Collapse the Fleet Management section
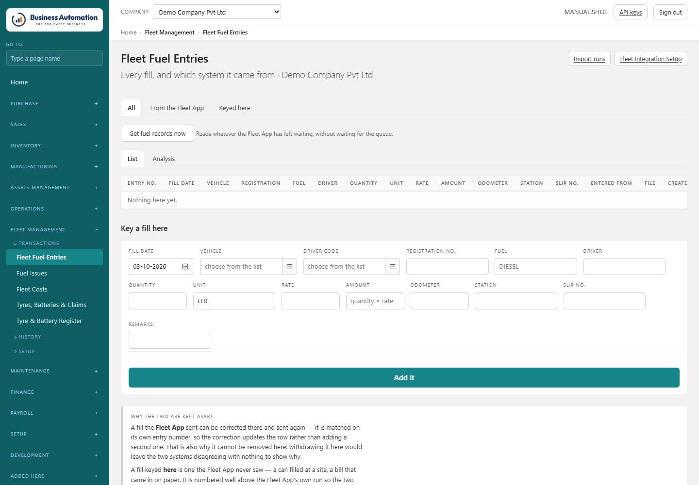This screenshot has width=699, height=485. coord(54,230)
